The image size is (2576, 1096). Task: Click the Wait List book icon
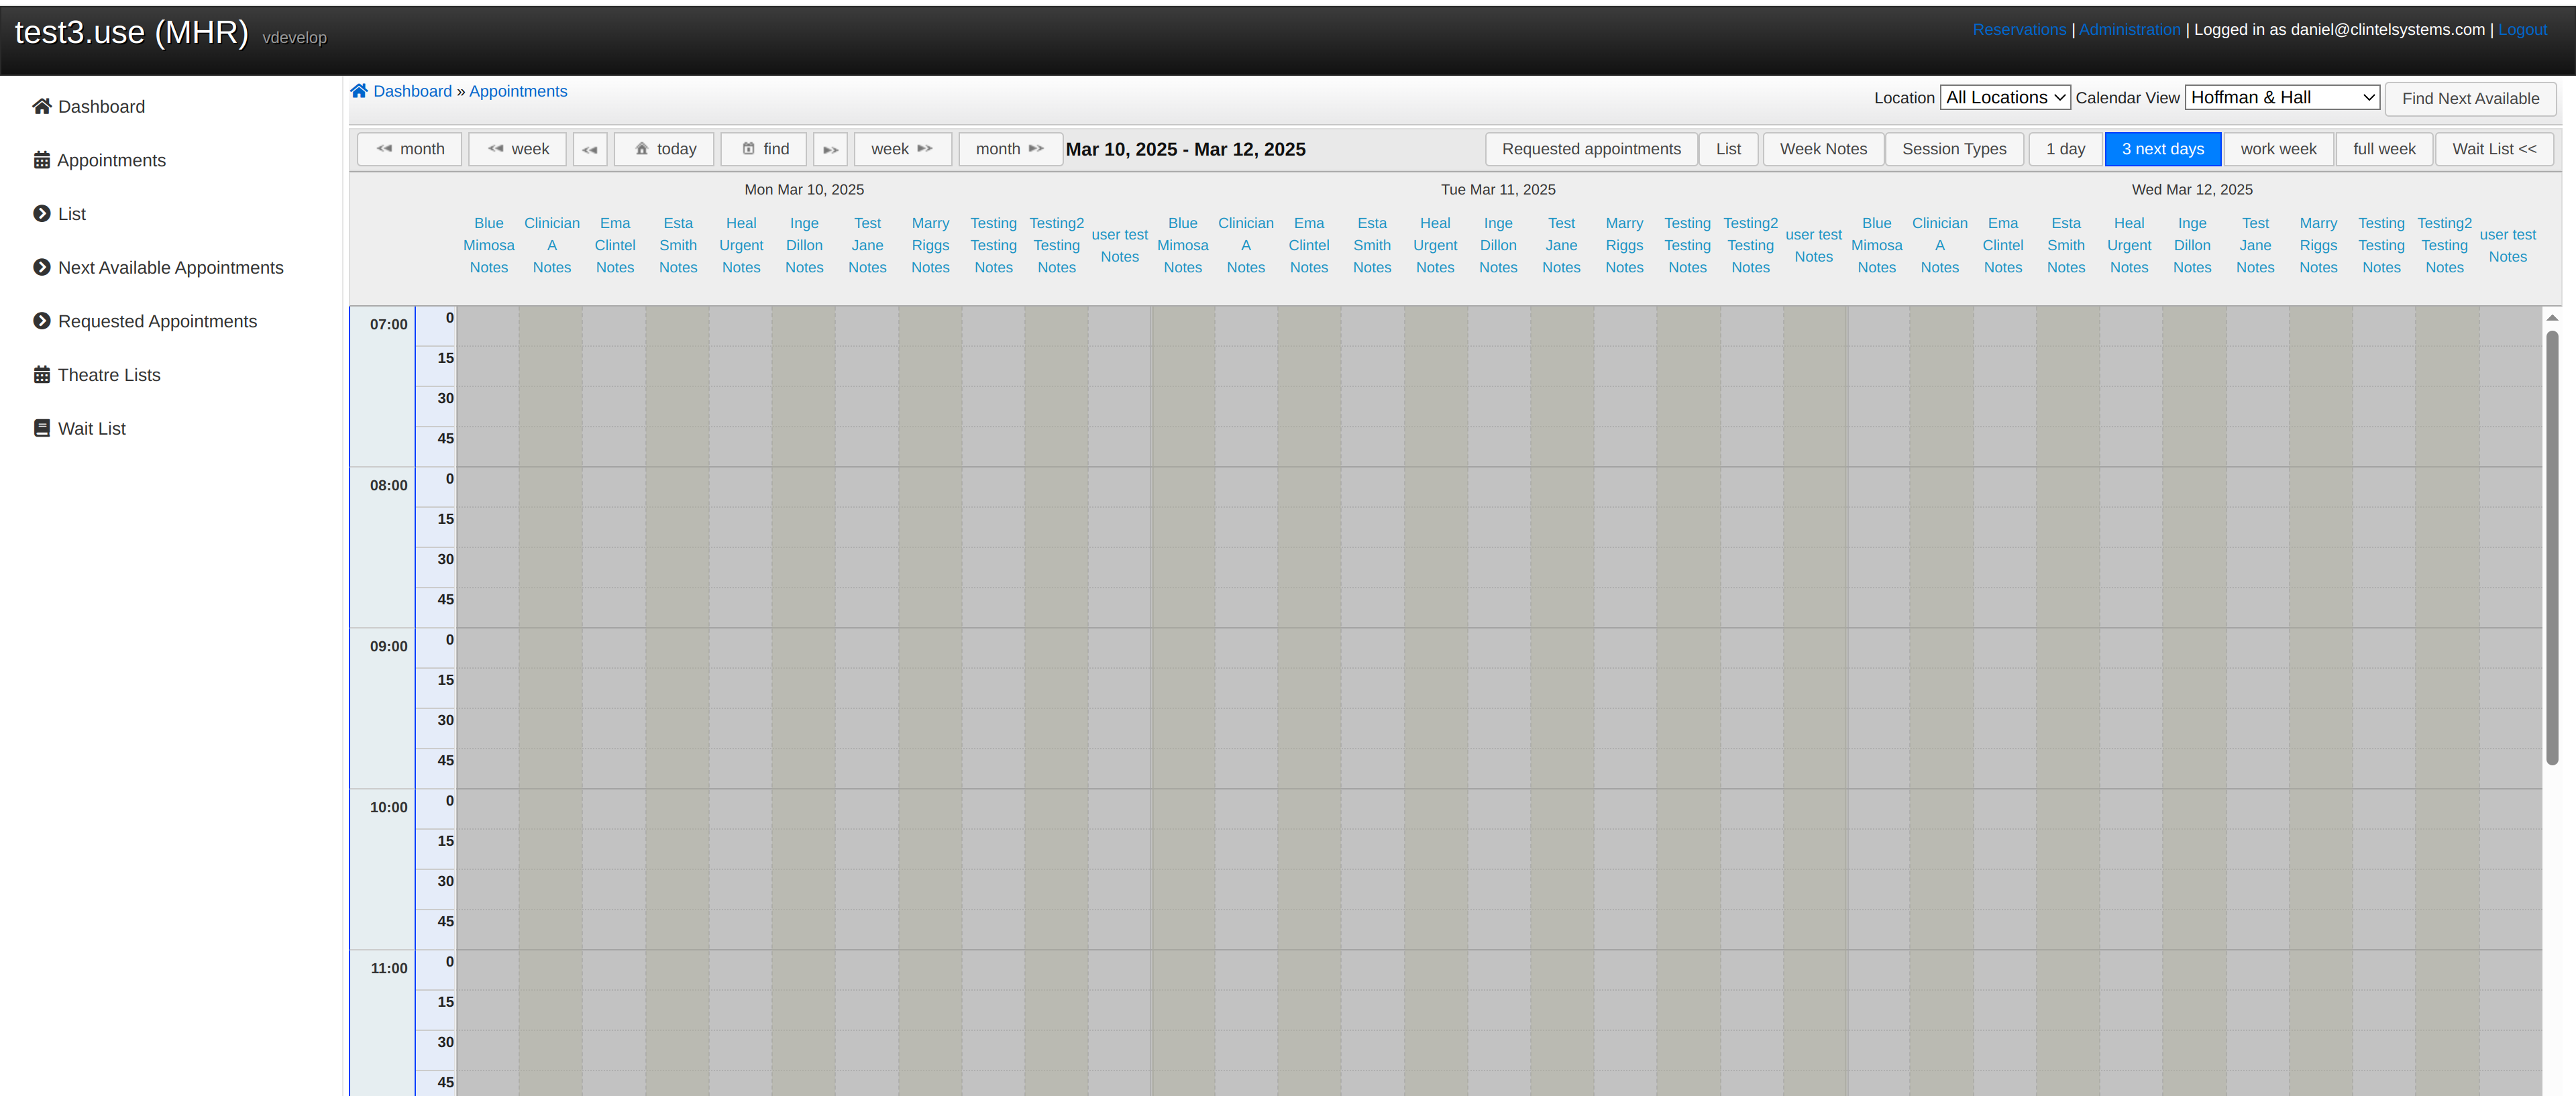[41, 428]
